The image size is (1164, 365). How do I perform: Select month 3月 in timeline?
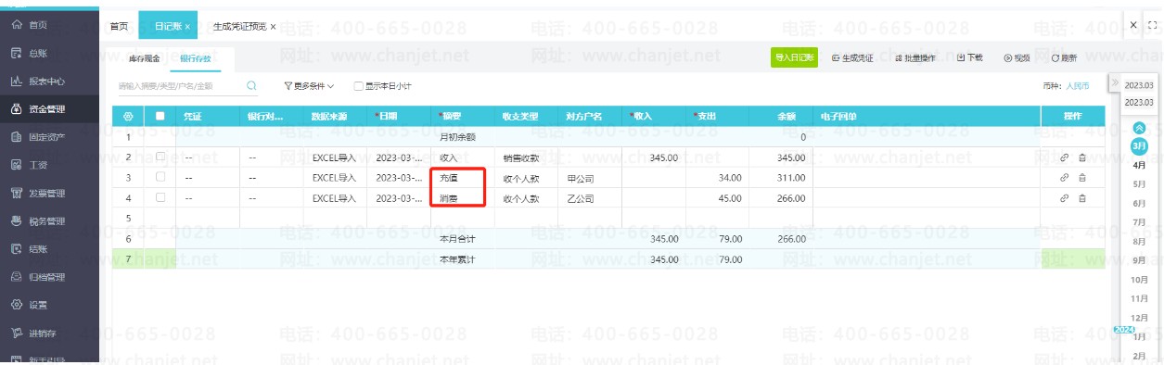coord(1140,146)
